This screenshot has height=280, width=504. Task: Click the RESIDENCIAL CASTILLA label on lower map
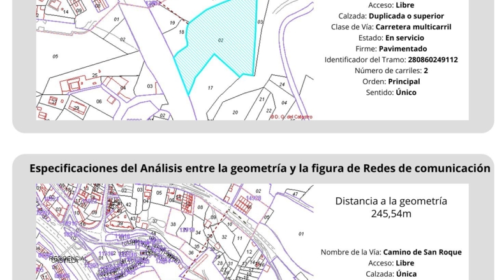point(68,260)
